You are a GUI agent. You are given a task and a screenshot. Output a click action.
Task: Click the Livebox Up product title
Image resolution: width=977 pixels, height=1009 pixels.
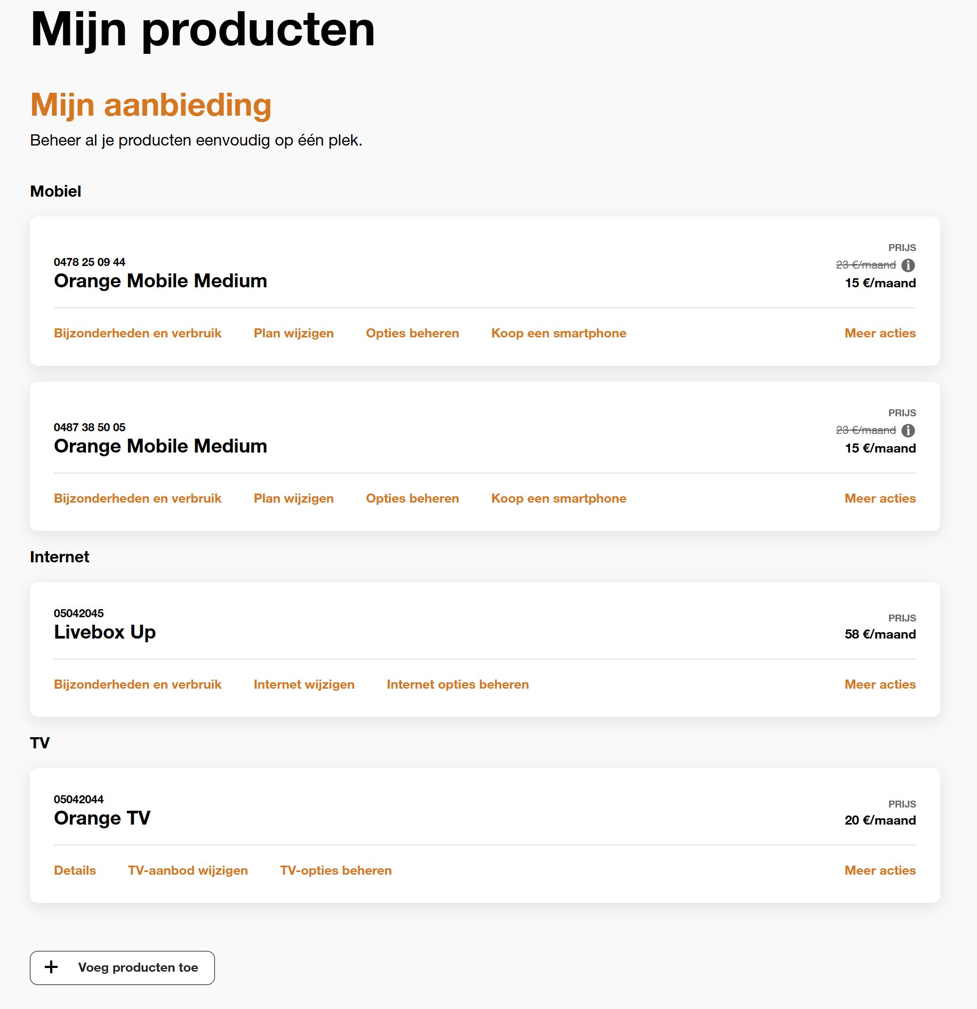pyautogui.click(x=105, y=632)
